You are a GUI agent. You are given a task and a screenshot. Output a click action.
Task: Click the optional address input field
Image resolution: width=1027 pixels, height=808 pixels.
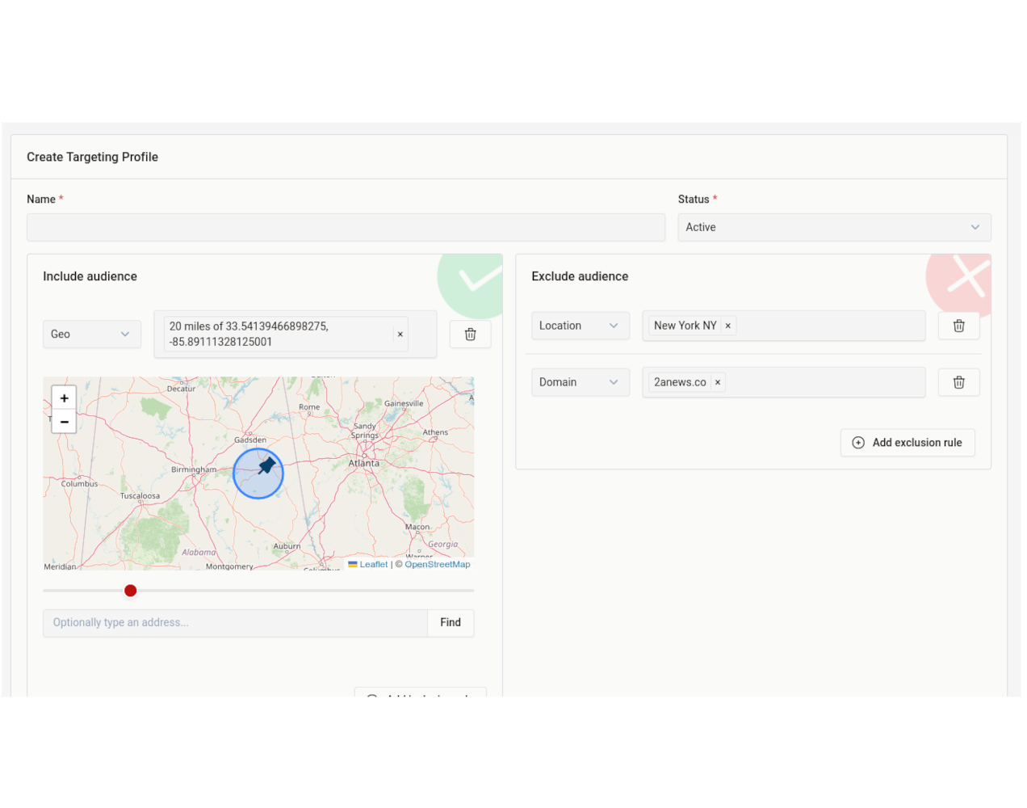coord(234,623)
